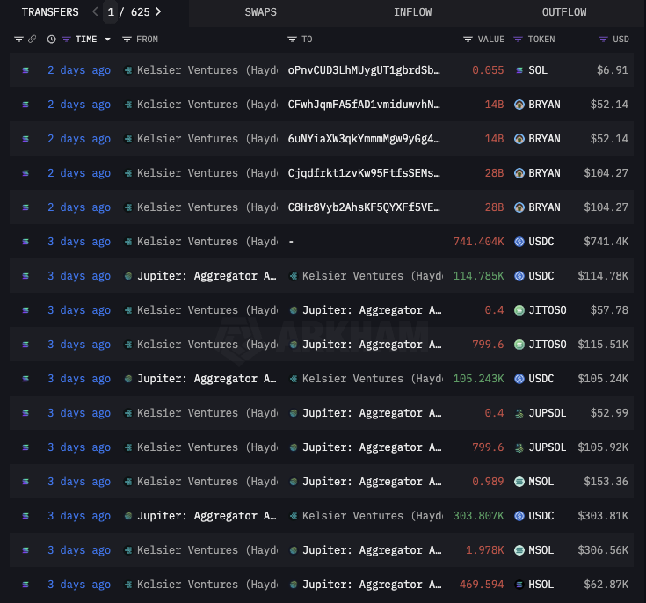646x603 pixels.
Task: Click '3 days ago' in the HSOL row
Action: pyautogui.click(x=79, y=584)
